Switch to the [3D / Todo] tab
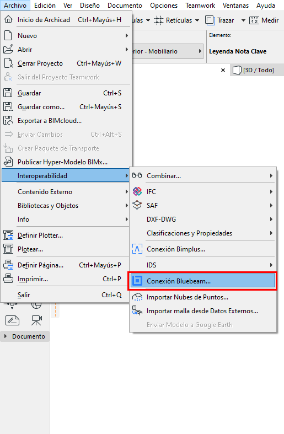 257,70
